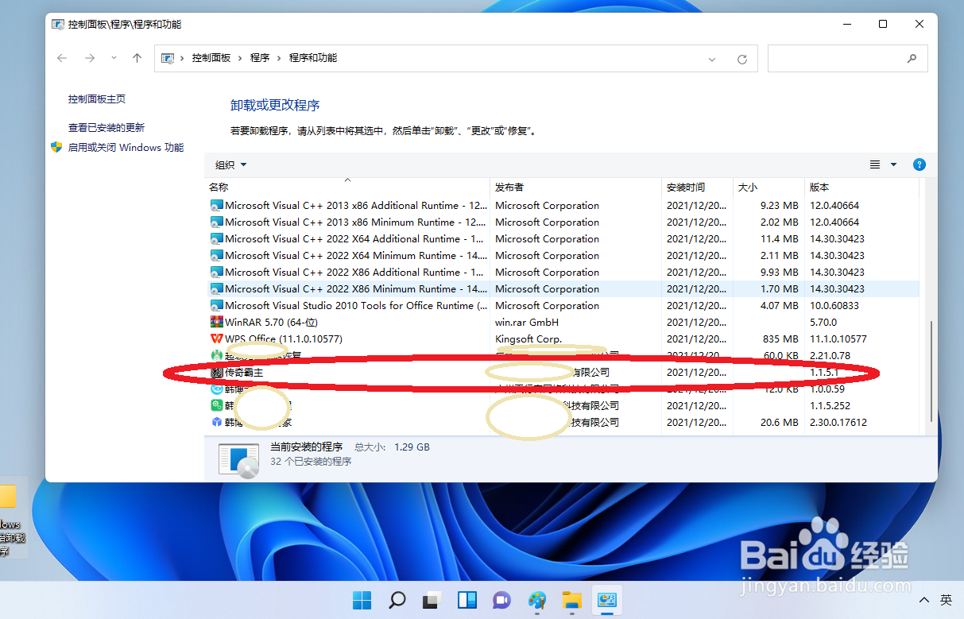Open the blue help question mark
Image resolution: width=964 pixels, height=619 pixels.
coord(919,164)
